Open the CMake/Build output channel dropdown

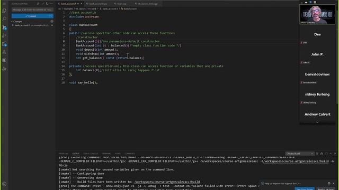[x=299, y=154]
